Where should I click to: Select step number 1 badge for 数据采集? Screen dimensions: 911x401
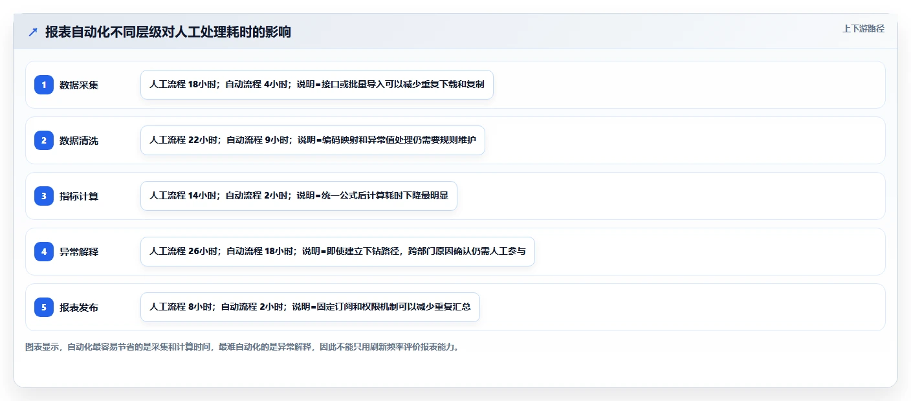click(x=44, y=85)
